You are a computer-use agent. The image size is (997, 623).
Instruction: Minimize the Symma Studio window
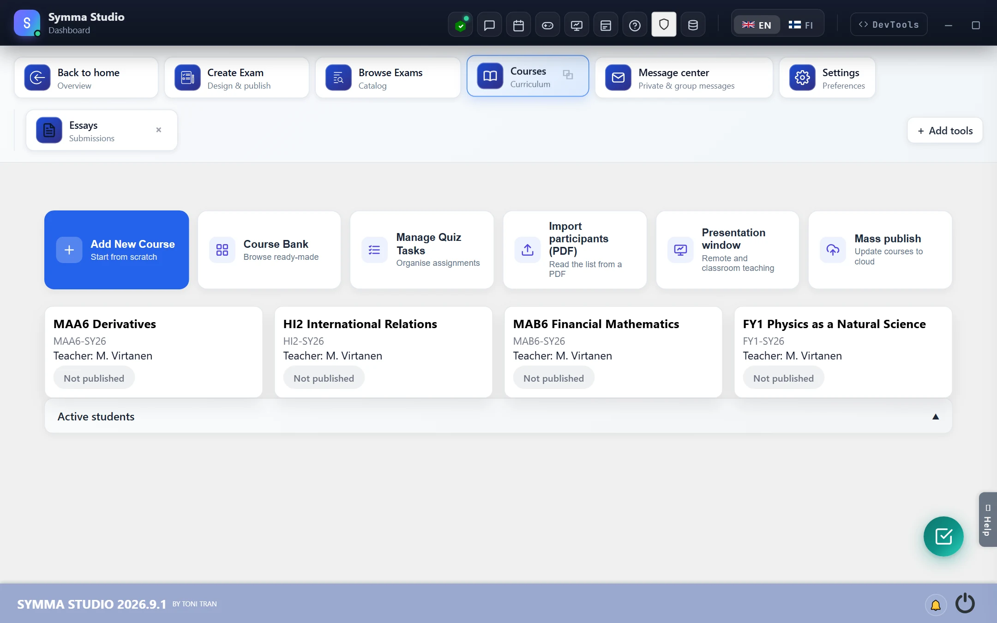(949, 25)
